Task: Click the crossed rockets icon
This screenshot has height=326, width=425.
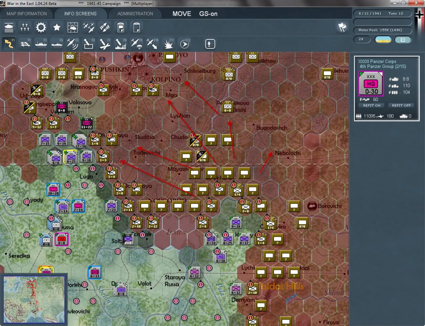Action: 105,27
